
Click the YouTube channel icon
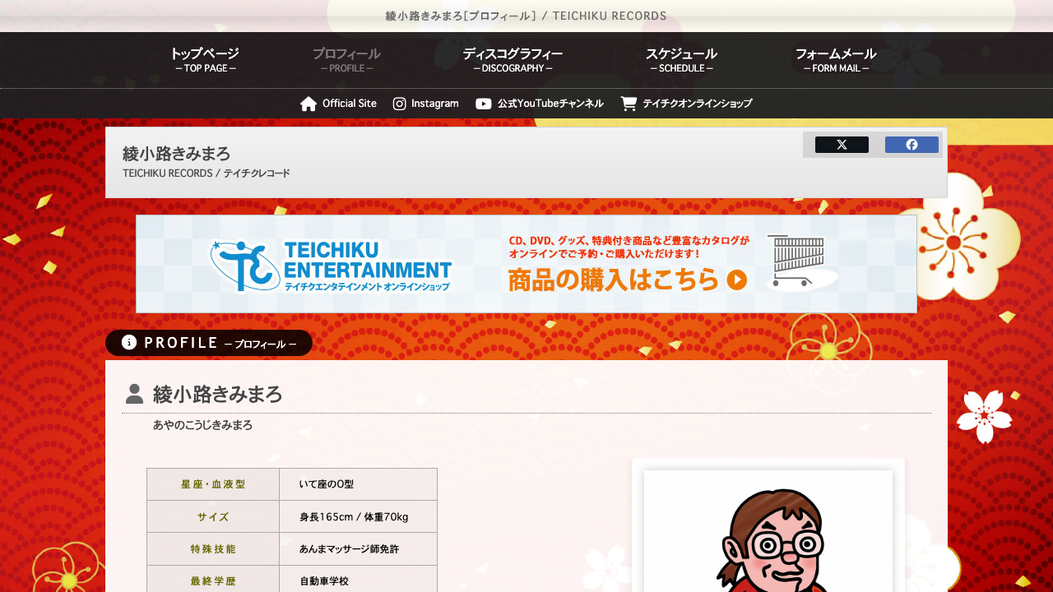click(x=484, y=104)
